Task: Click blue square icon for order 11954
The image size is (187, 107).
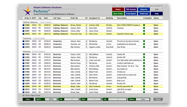Action: (24, 57)
